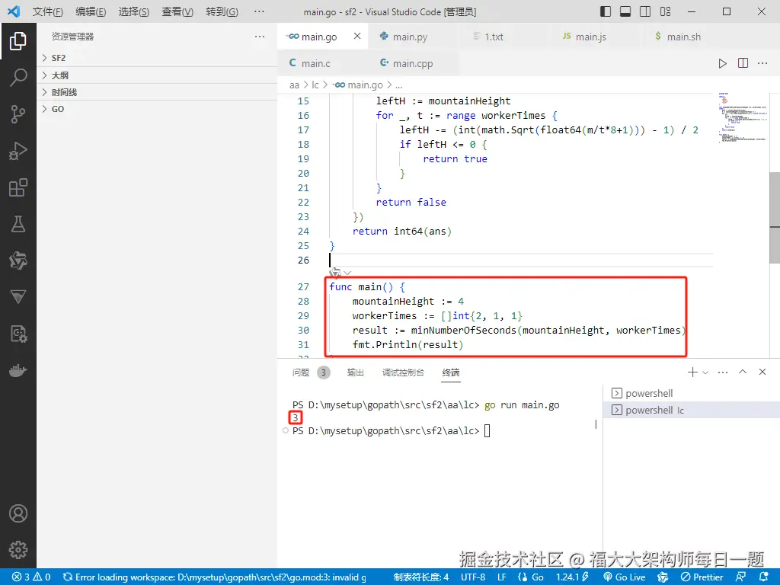The width and height of the screenshot is (780, 585).
Task: Switch to the main.py tab
Action: point(410,37)
